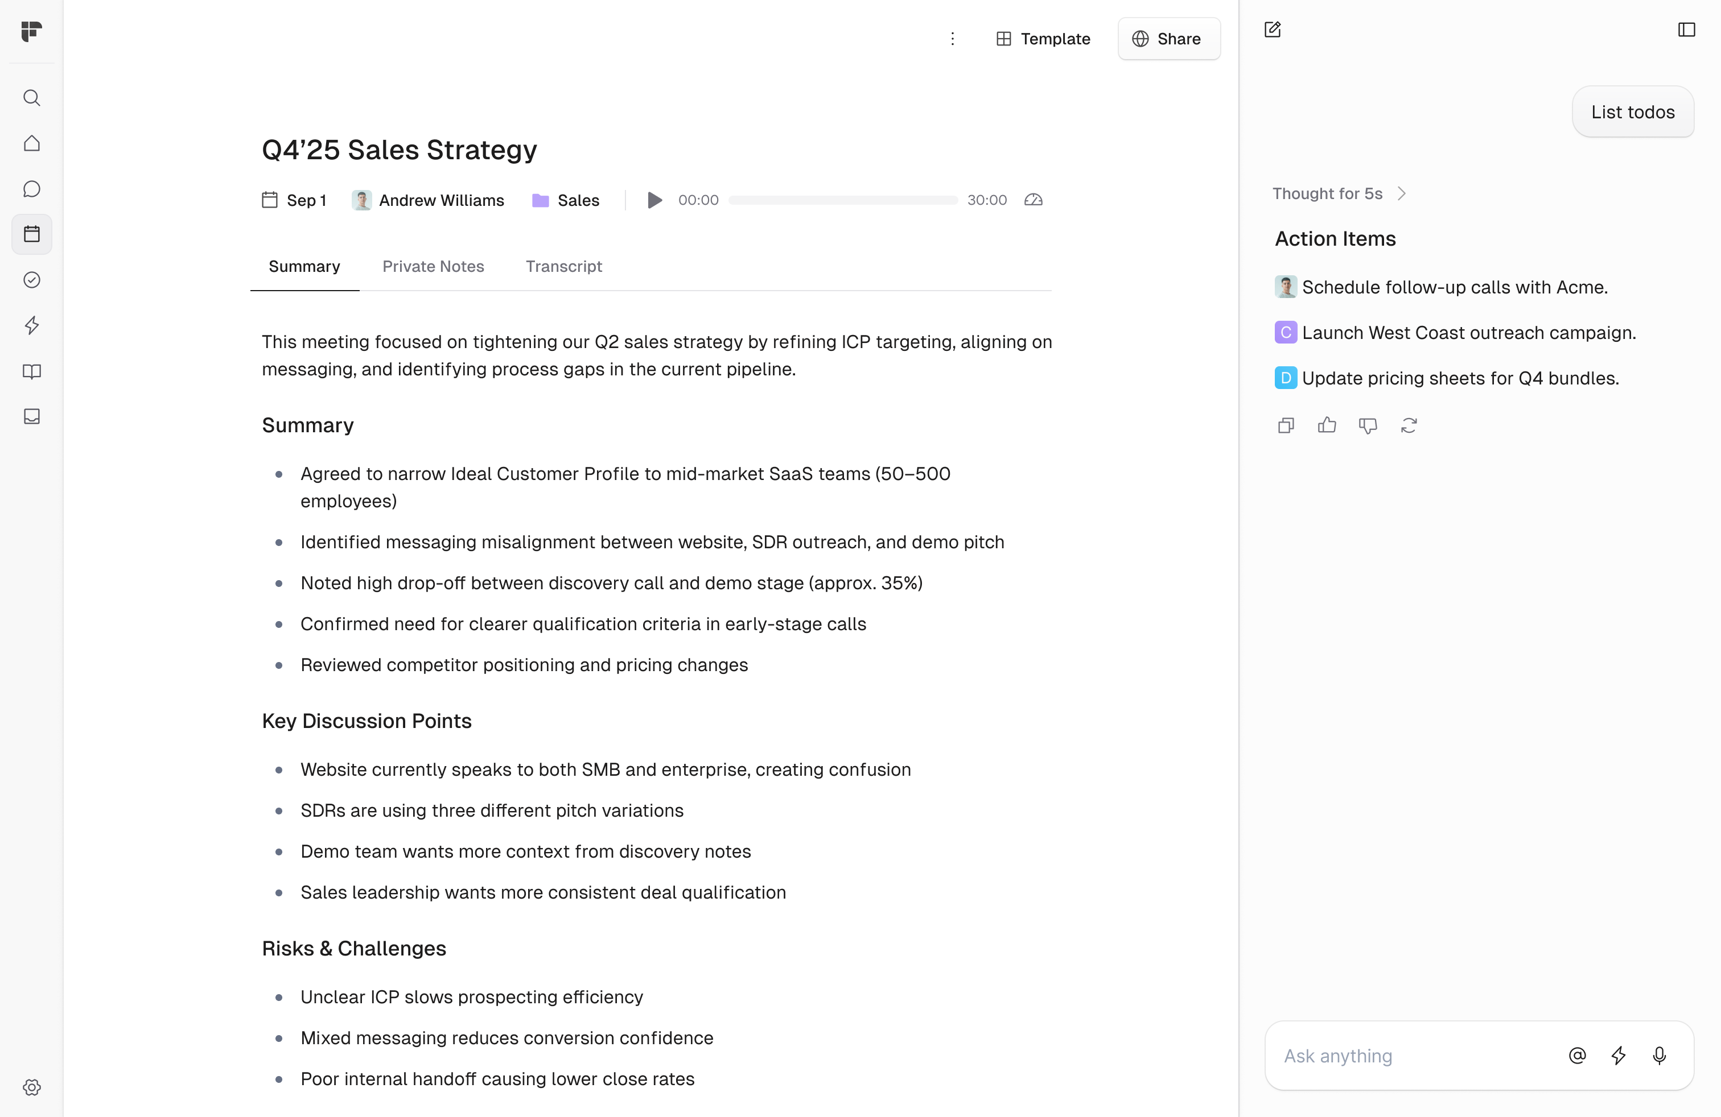Open the book library sidebar icon
This screenshot has width=1721, height=1117.
(x=32, y=371)
